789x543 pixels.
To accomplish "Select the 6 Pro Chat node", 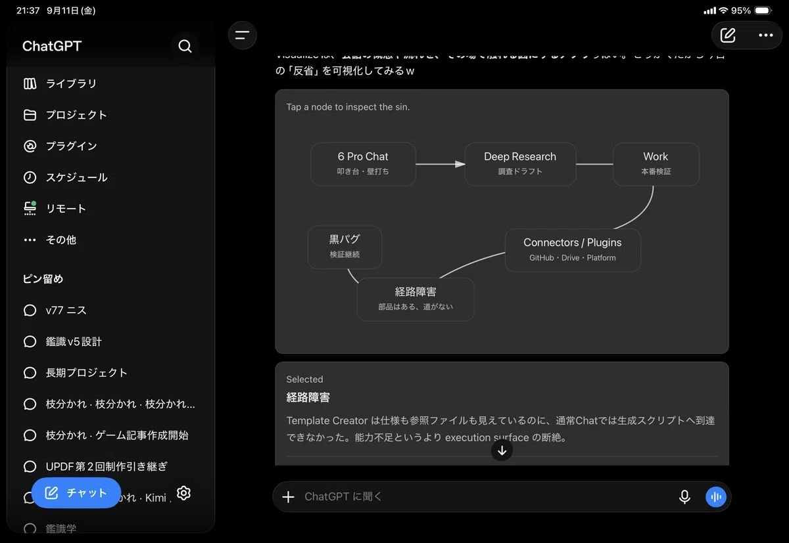I will pos(363,164).
